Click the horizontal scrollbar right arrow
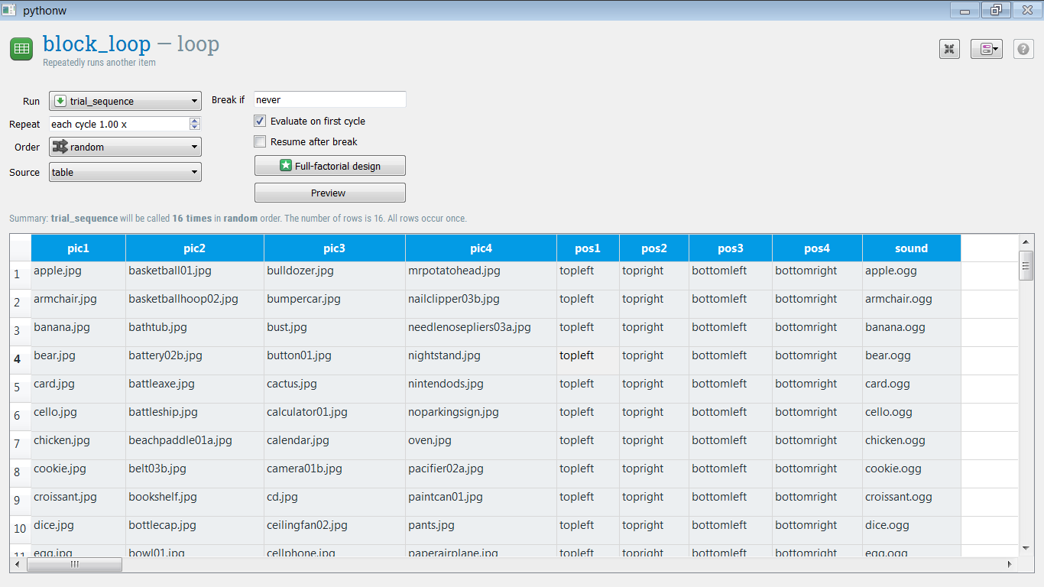 (x=1009, y=564)
